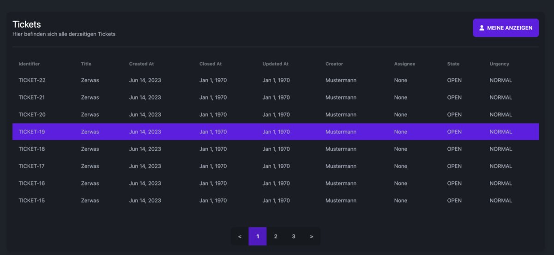Go to the next page with the > arrow

pyautogui.click(x=312, y=237)
